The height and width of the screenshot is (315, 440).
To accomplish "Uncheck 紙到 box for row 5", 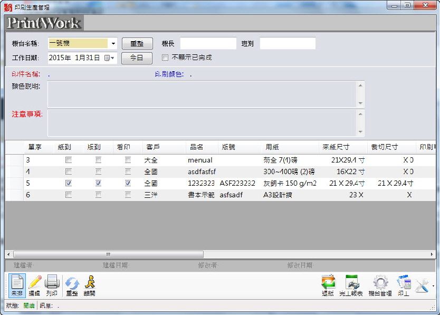I will coord(69,183).
